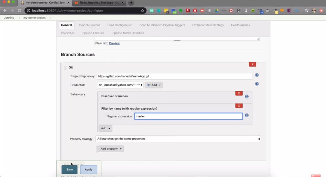Click help icon beside Credentials row
The height and width of the screenshot is (177, 326).
click(257, 84)
